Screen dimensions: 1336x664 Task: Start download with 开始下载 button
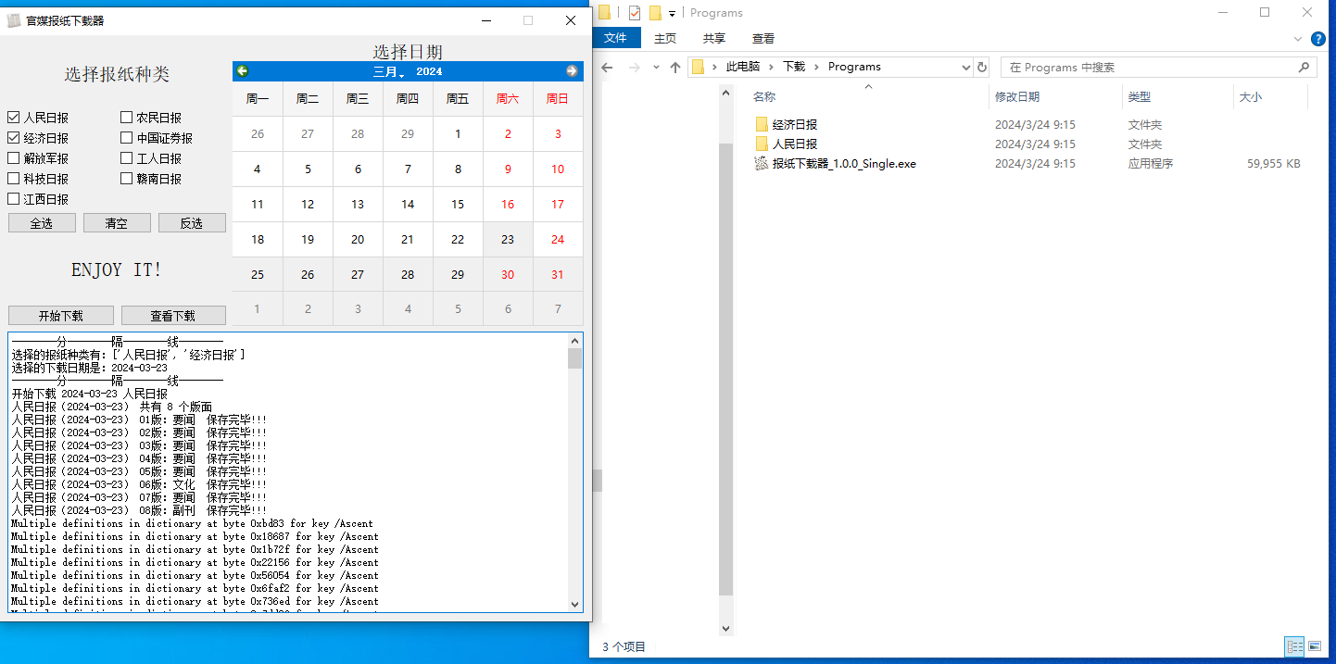pos(61,315)
